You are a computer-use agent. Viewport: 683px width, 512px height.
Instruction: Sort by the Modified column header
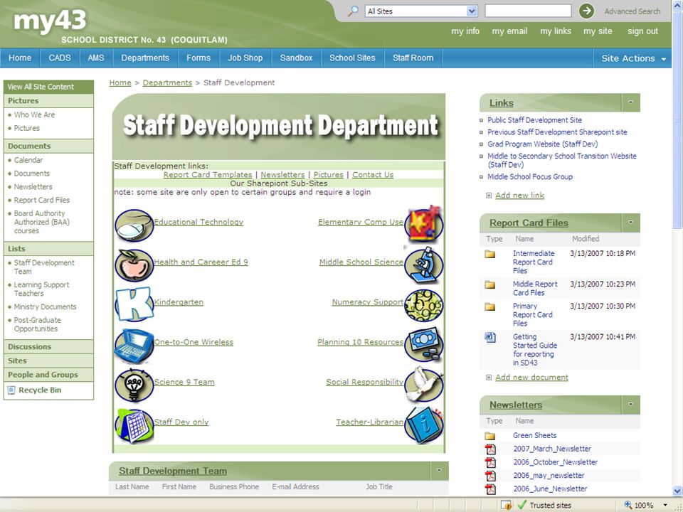(586, 239)
